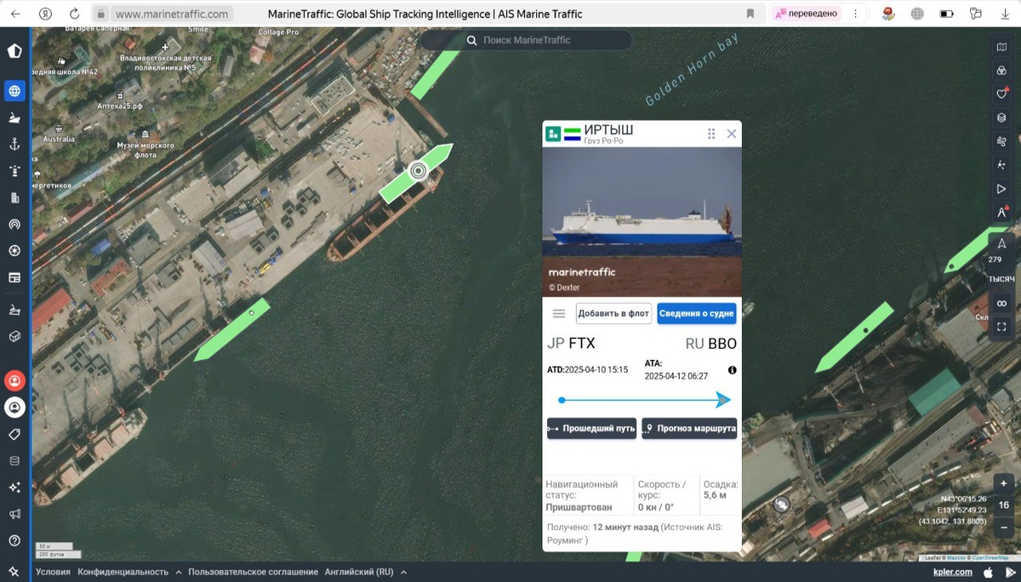1021x582 pixels.
Task: Open the hamburger menu in vessel popup
Action: tap(559, 313)
